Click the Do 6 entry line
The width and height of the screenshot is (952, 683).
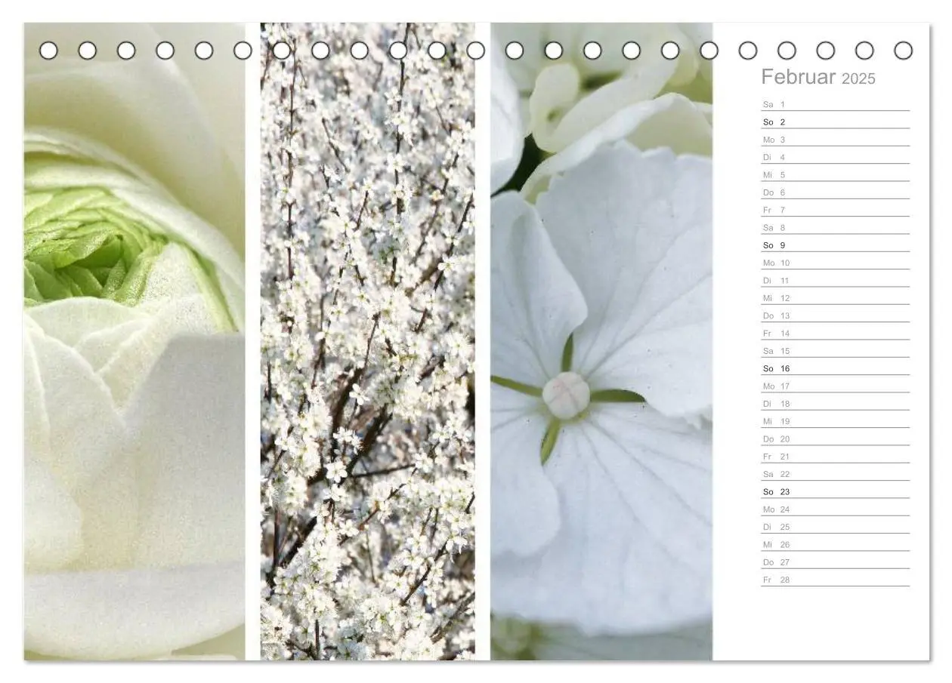click(x=835, y=192)
